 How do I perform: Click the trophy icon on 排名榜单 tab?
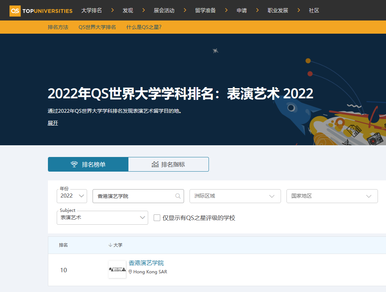74,164
